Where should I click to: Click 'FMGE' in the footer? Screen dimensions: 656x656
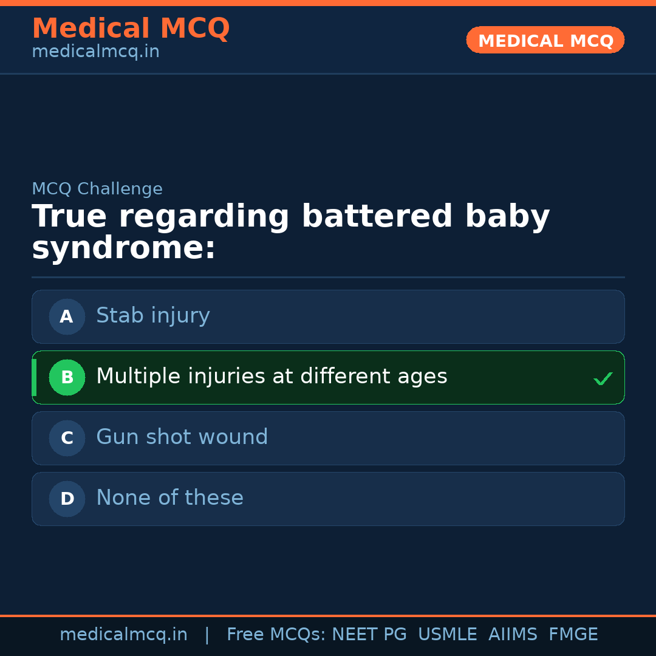tap(573, 635)
